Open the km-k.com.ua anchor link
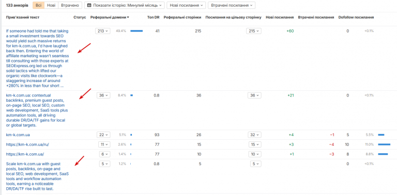The height and width of the screenshot is (195, 397). [x=18, y=135]
